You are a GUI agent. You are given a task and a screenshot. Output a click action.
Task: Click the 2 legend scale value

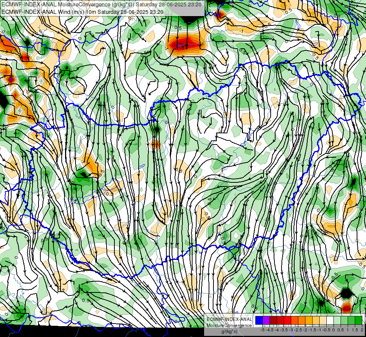tap(362, 330)
